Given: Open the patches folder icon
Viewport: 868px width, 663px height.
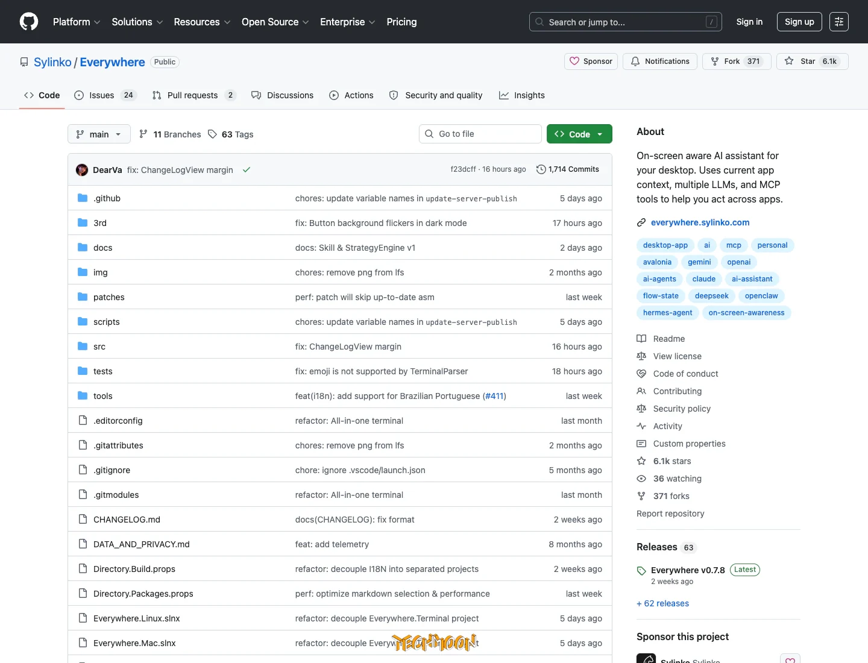Looking at the screenshot, I should 83,297.
